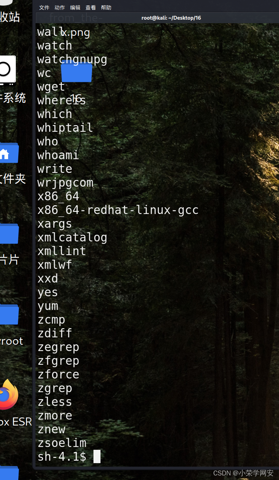
Task: Click the zmore line in terminal
Action: 54,415
